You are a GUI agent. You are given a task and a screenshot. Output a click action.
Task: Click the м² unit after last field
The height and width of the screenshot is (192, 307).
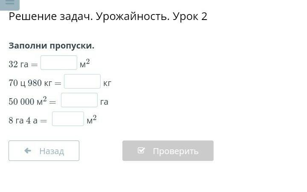(x=92, y=120)
